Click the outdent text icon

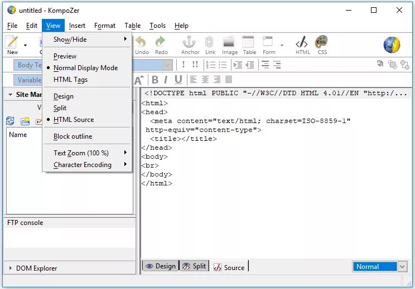250,65
